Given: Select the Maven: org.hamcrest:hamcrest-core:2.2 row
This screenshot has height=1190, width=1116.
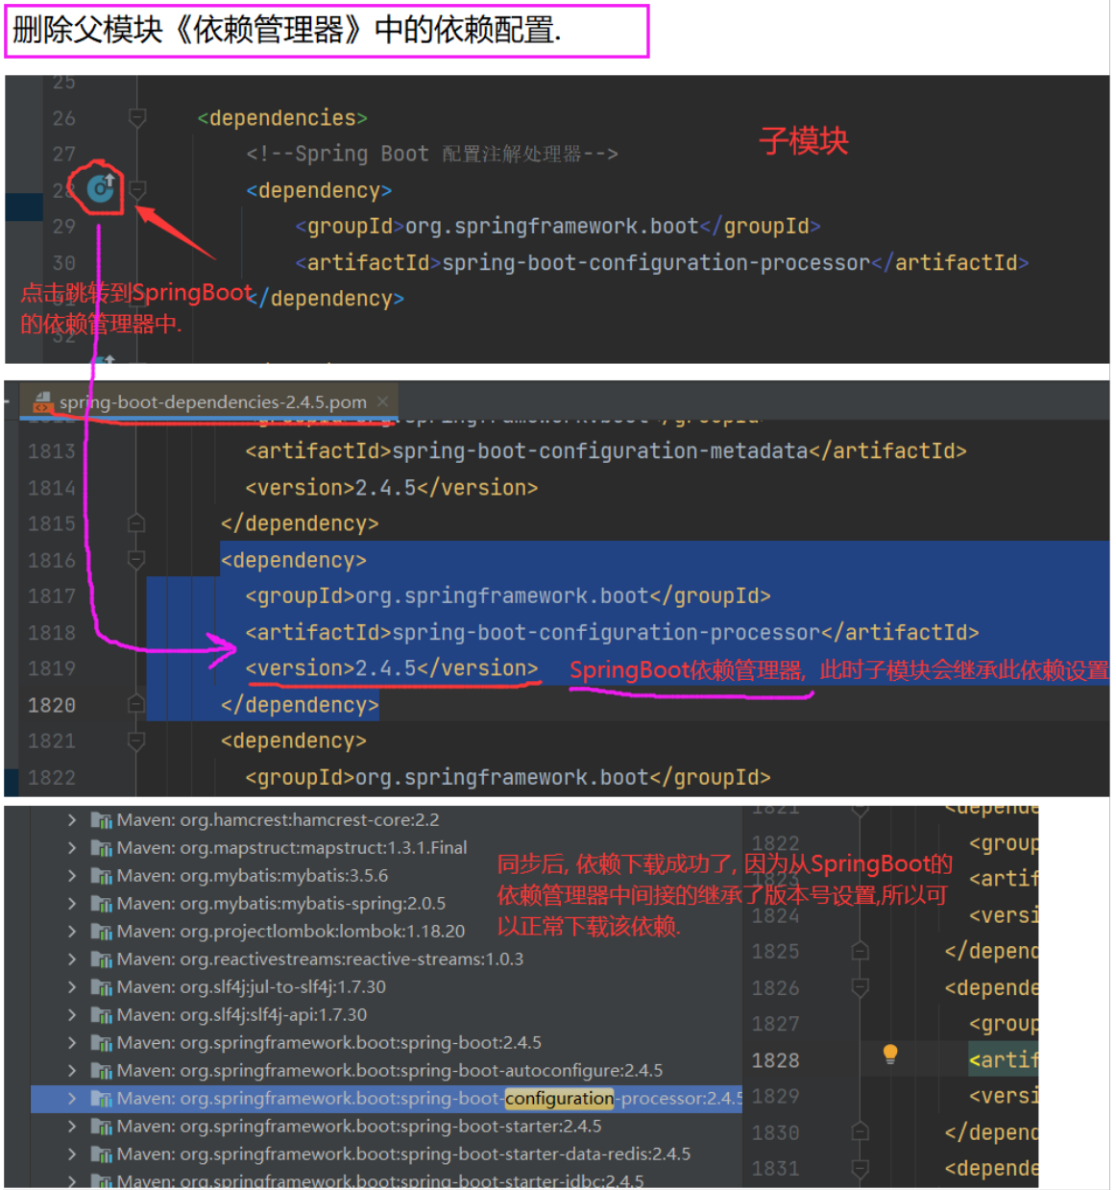Looking at the screenshot, I should [x=387, y=820].
